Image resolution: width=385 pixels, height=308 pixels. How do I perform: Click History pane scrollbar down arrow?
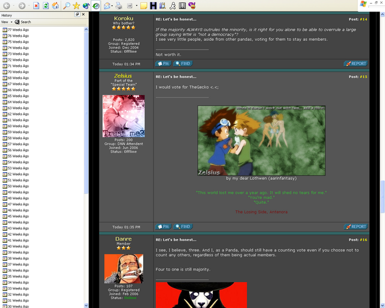tap(86, 306)
